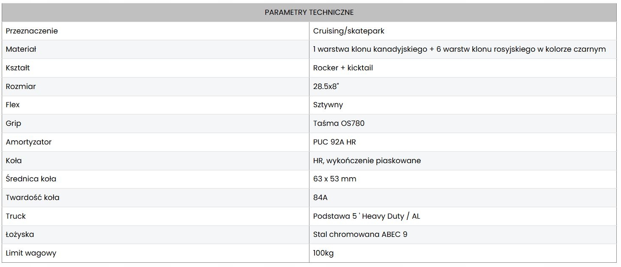Select the Sztywny flex value

click(328, 105)
